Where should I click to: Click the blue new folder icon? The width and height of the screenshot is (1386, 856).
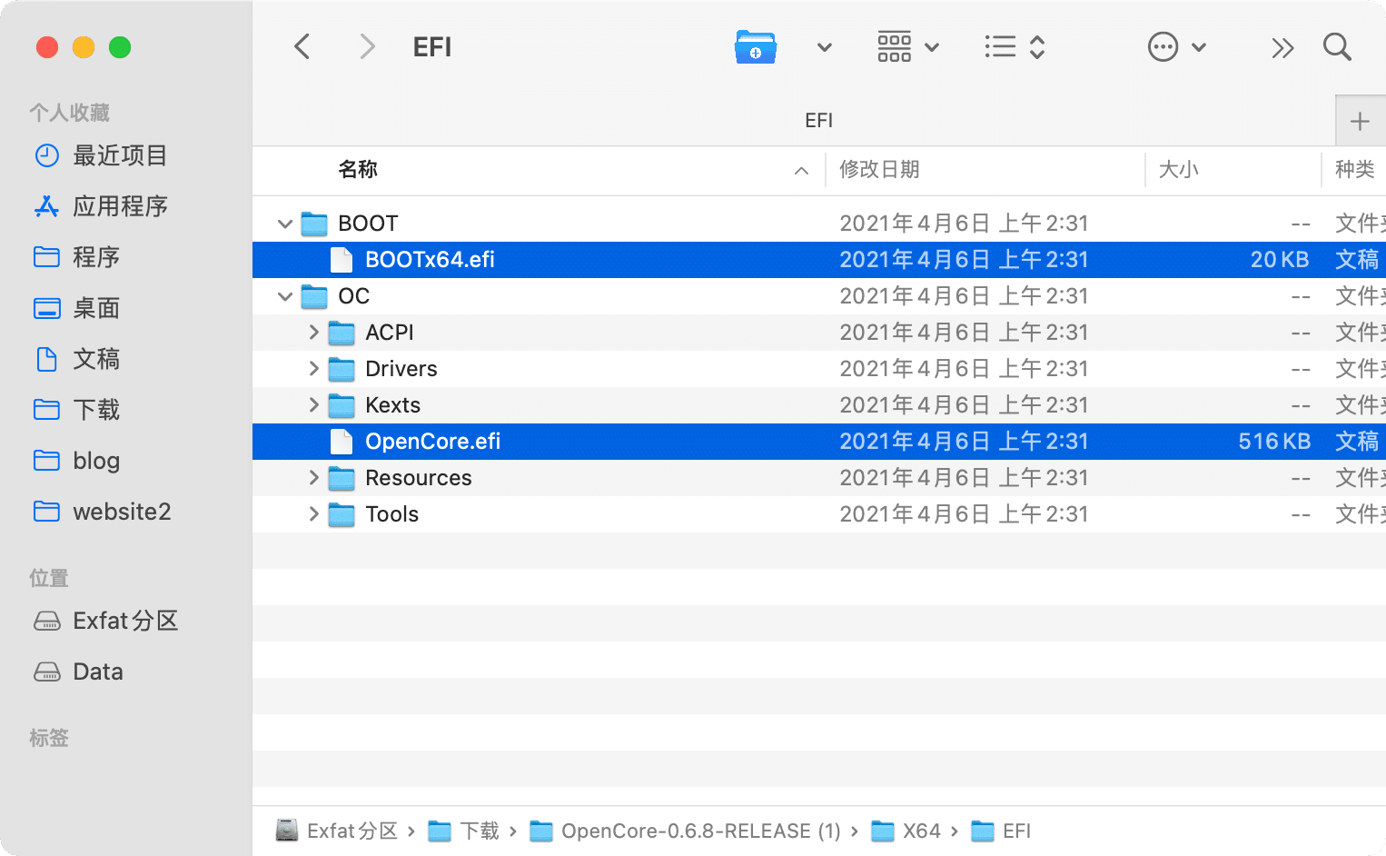pyautogui.click(x=756, y=47)
